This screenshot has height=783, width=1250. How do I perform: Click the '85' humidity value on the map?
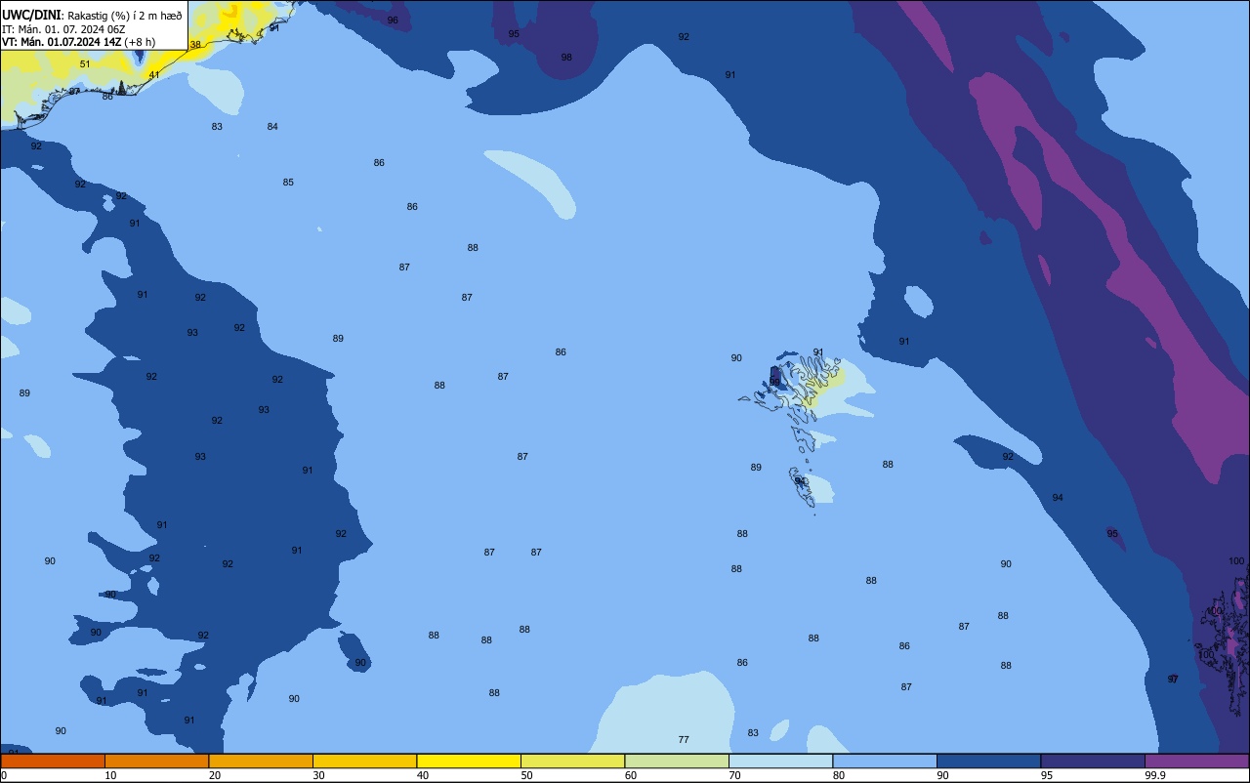point(288,183)
